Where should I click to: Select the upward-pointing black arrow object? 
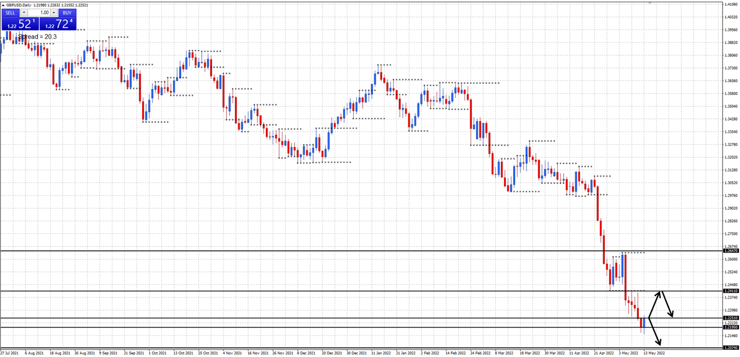point(655,303)
